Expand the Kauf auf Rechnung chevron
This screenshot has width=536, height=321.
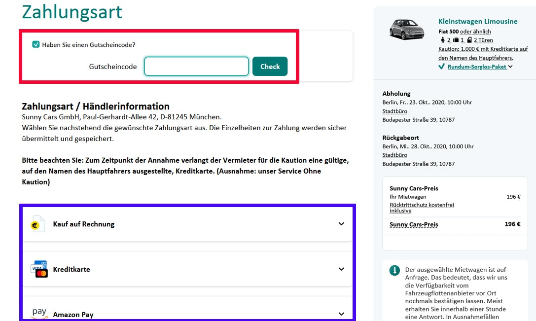tap(341, 224)
